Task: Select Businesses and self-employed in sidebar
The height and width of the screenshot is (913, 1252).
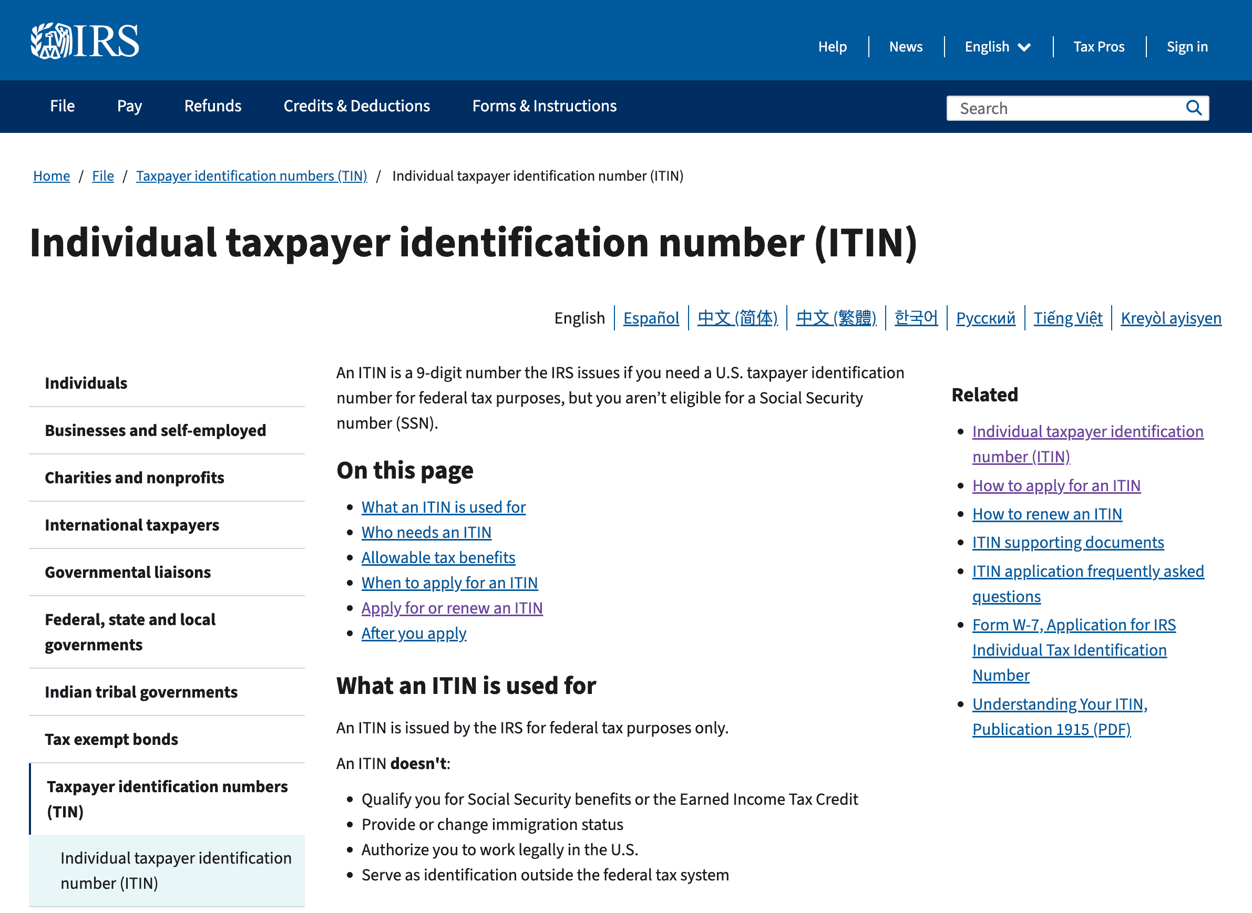Action: click(155, 431)
